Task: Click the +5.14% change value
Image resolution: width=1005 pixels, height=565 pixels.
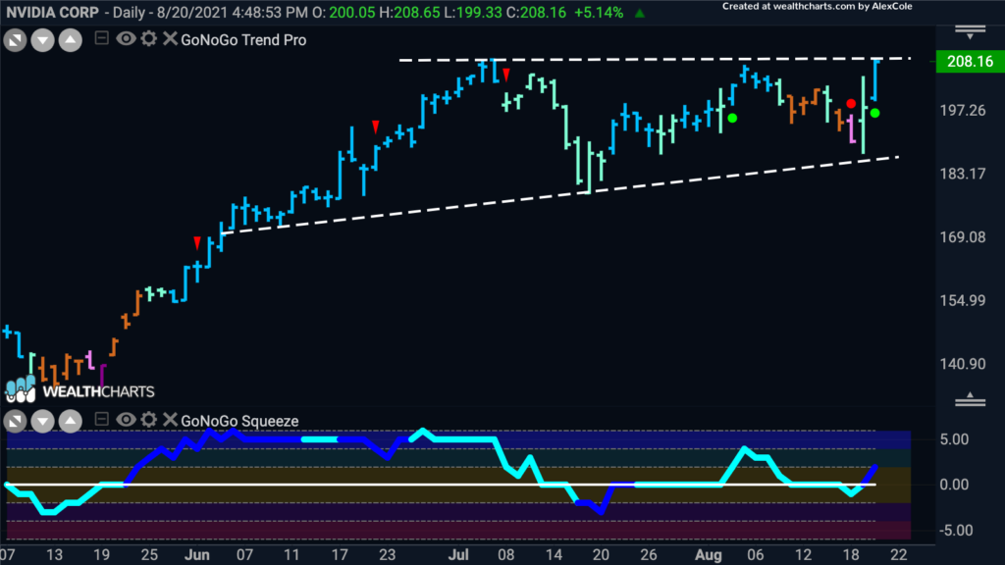Action: (x=599, y=13)
